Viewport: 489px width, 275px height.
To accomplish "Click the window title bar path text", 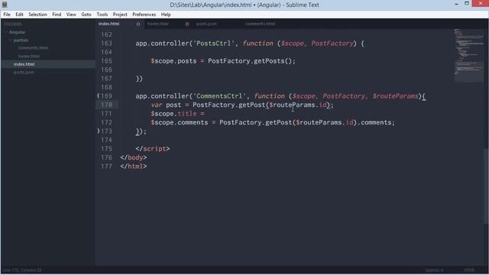I will click(244, 5).
